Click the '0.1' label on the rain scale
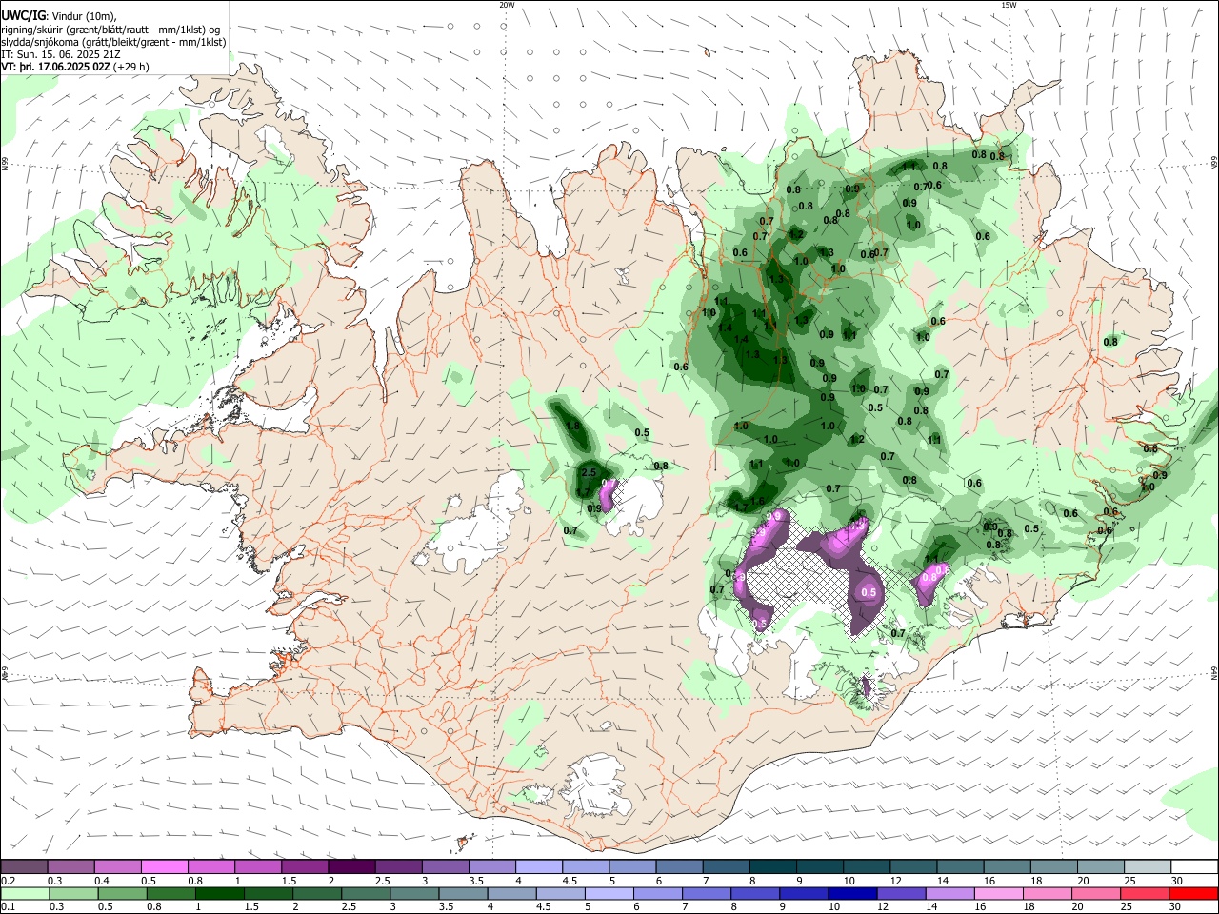Viewport: 1219px width, 914px height. click(8, 906)
